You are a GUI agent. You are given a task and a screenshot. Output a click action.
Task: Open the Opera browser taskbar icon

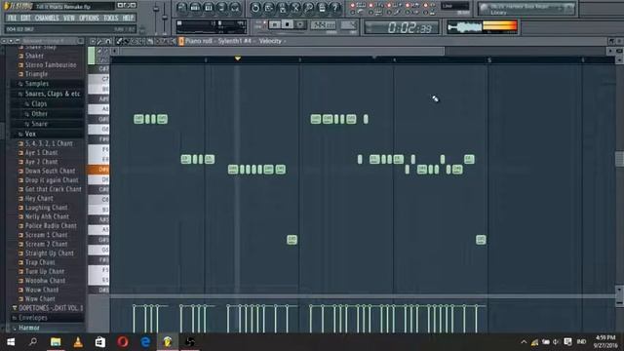(x=123, y=342)
